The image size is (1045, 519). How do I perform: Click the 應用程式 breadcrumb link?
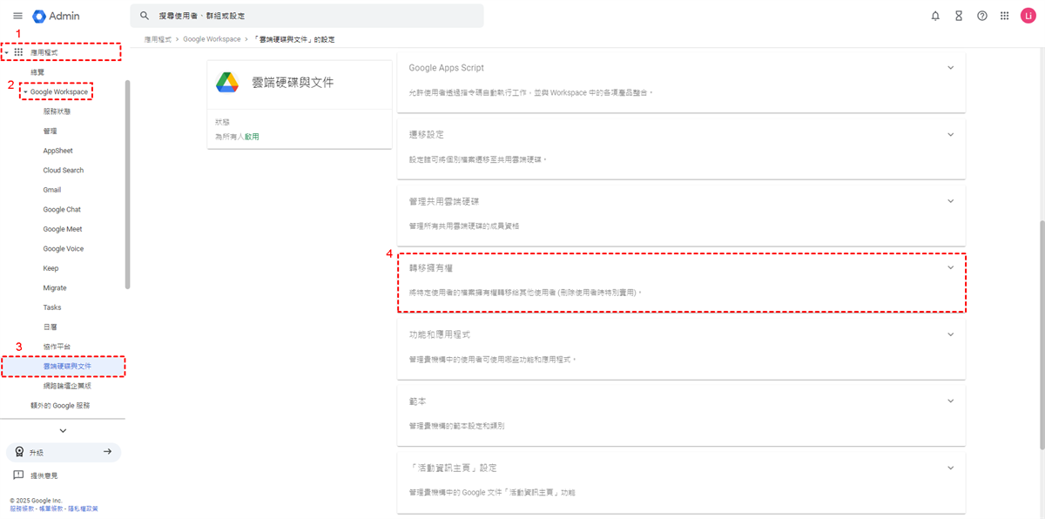(x=158, y=39)
